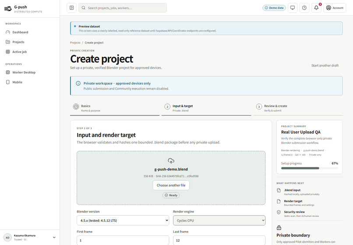Click the step 3 number circle

[x=259, y=107]
